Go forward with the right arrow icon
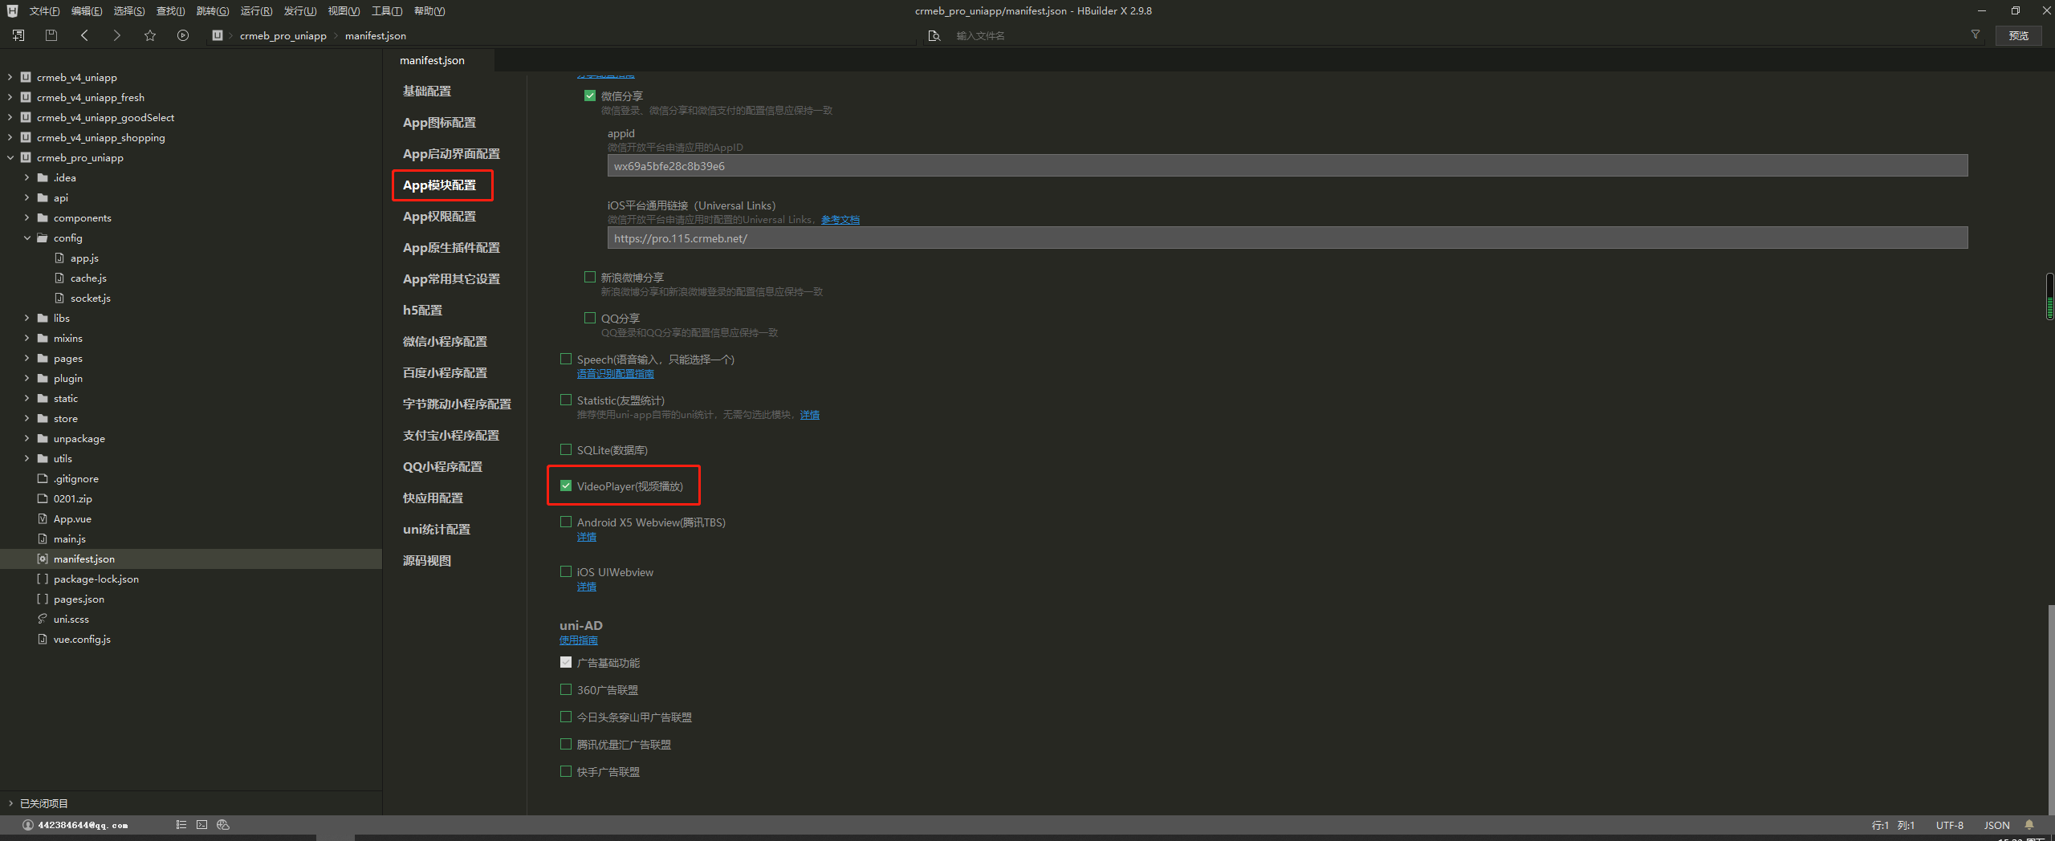2055x841 pixels. click(117, 35)
